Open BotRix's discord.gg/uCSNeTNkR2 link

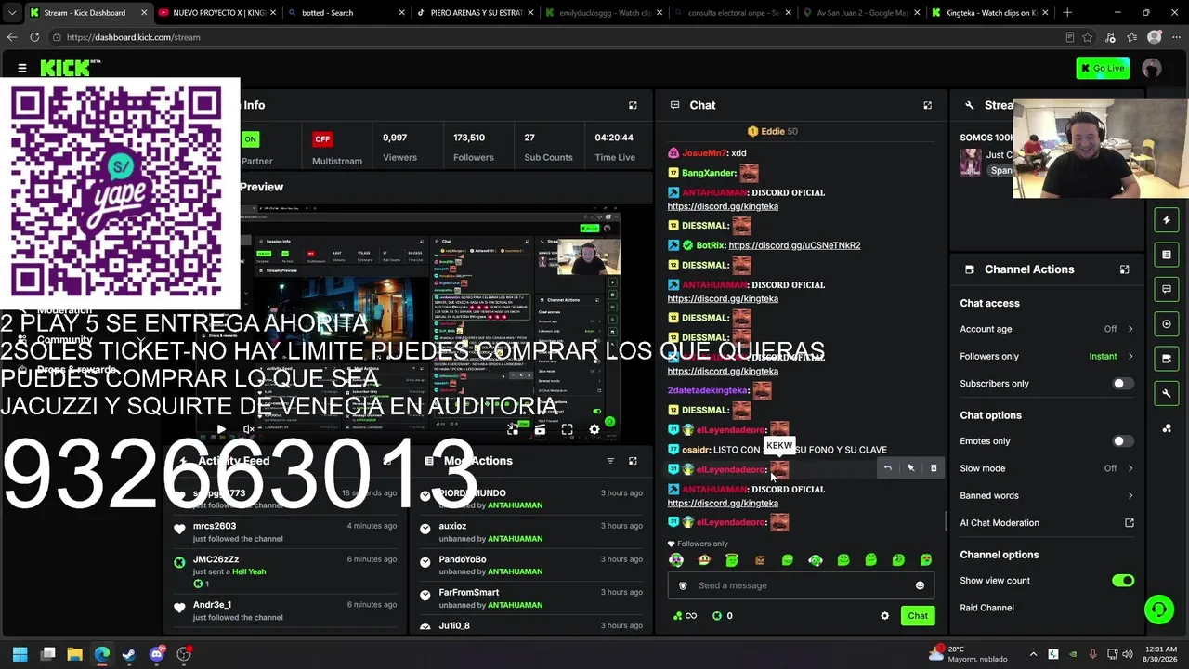point(794,245)
